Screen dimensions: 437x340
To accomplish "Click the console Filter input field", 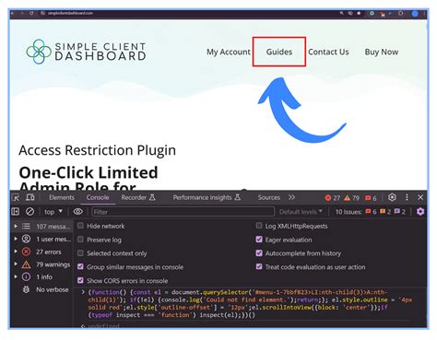I will pyautogui.click(x=183, y=212).
